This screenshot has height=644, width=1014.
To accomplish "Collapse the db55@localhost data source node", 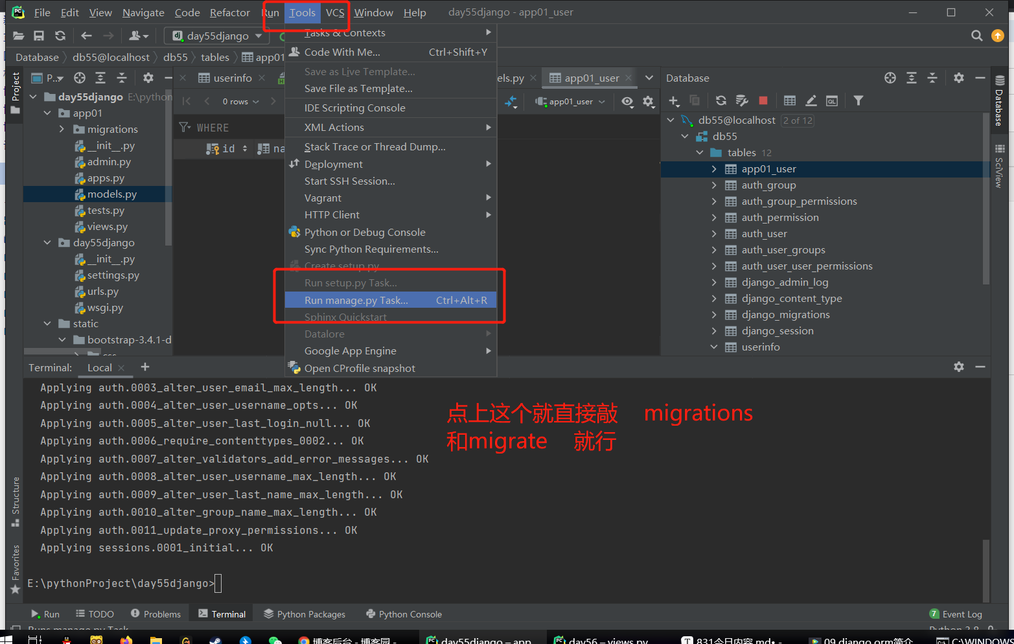I will (671, 120).
